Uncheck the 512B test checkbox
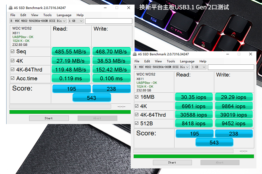This screenshot has width=262, height=174. pyautogui.click(x=137, y=123)
